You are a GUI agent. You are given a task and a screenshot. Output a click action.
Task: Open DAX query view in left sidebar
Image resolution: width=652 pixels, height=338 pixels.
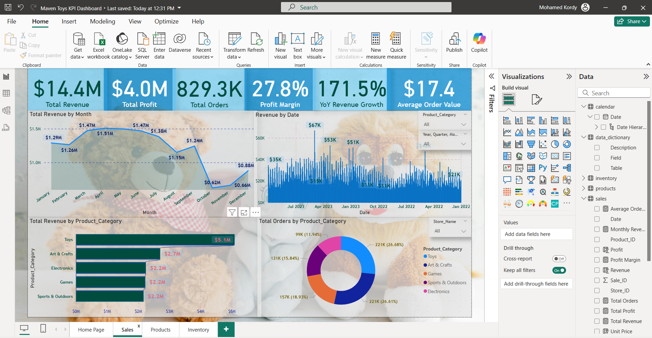click(x=6, y=127)
